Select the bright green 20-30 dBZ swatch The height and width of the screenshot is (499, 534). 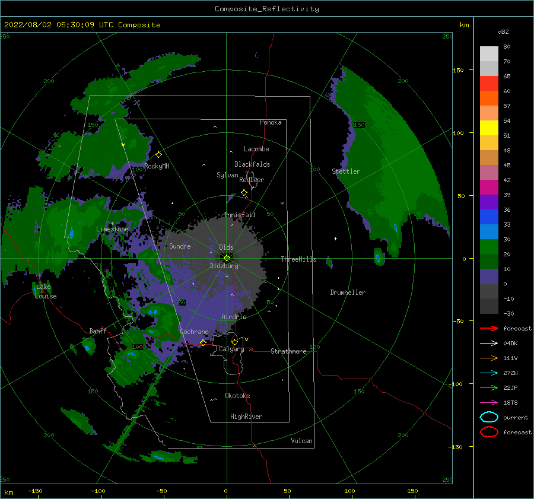(489, 247)
